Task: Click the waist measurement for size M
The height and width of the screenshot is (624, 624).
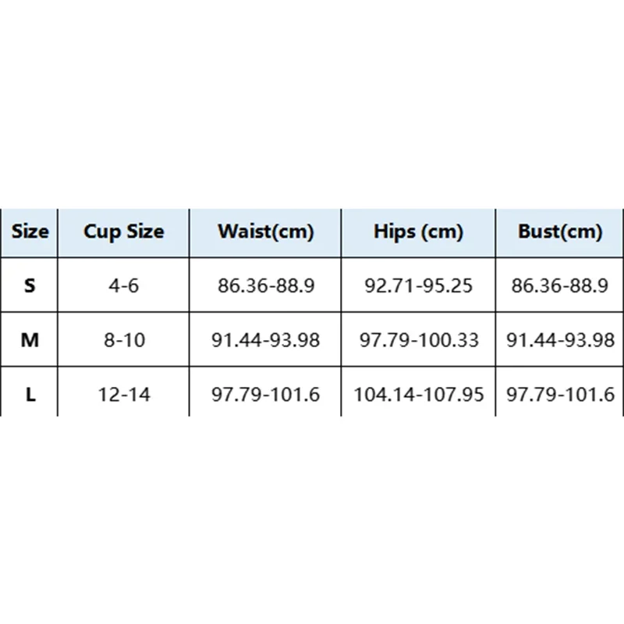Action: point(266,340)
